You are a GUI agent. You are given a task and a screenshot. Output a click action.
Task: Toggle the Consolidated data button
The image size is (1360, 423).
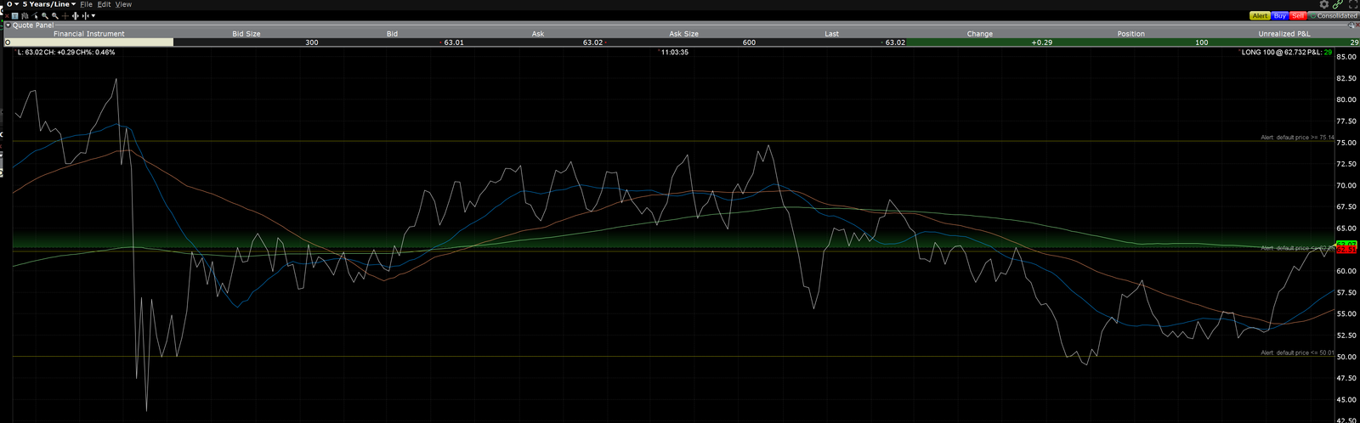click(1334, 15)
